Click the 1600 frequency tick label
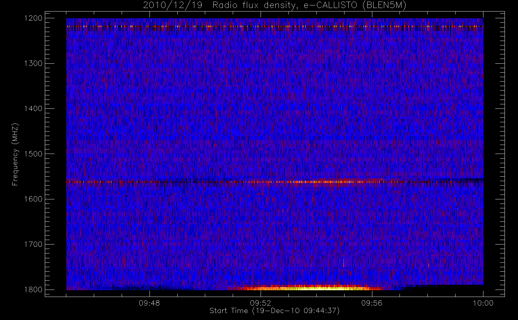Image resolution: width=518 pixels, height=320 pixels. (x=33, y=199)
